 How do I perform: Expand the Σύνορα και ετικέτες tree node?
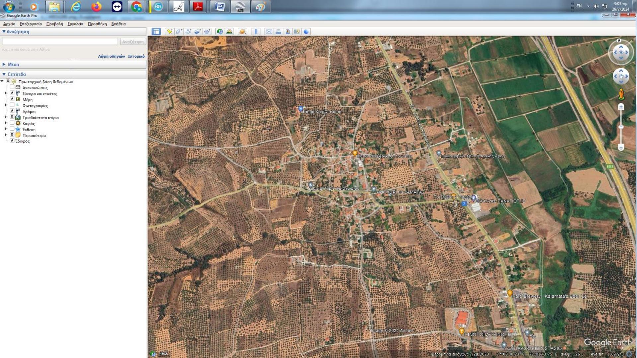pyautogui.click(x=6, y=93)
